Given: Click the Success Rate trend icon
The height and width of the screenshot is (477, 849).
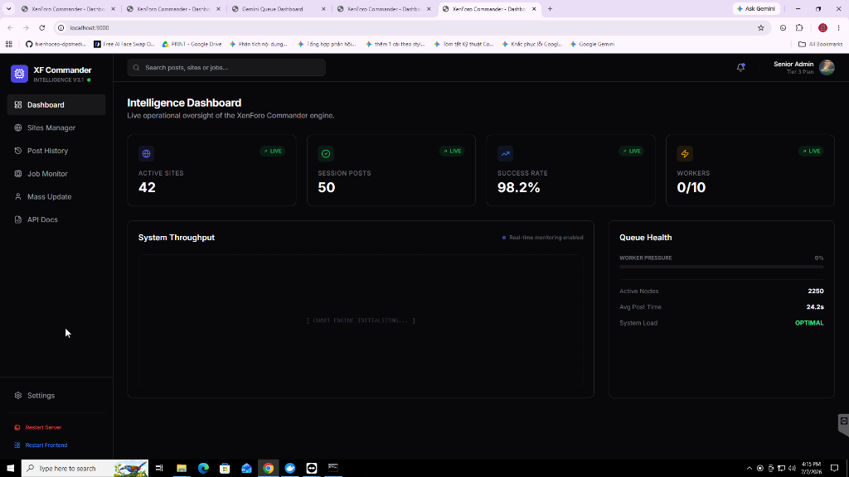Looking at the screenshot, I should [505, 153].
